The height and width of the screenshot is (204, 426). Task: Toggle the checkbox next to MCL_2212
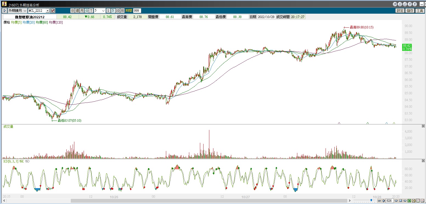53,11
